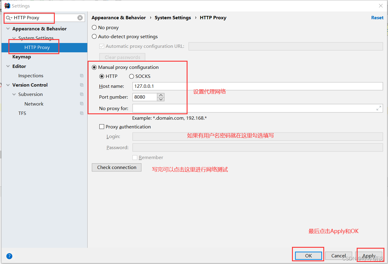Collapse the Appearance & Behavior section

pyautogui.click(x=8, y=29)
